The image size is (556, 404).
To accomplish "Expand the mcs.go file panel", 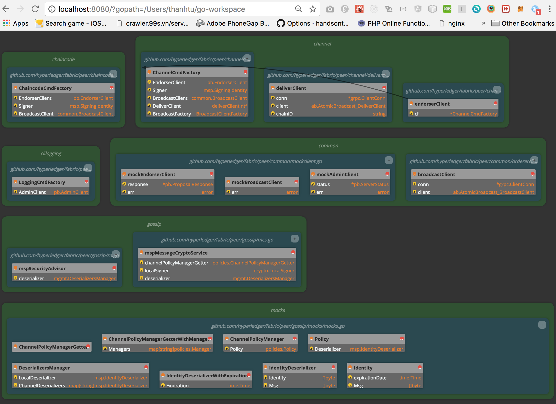I will pyautogui.click(x=294, y=239).
